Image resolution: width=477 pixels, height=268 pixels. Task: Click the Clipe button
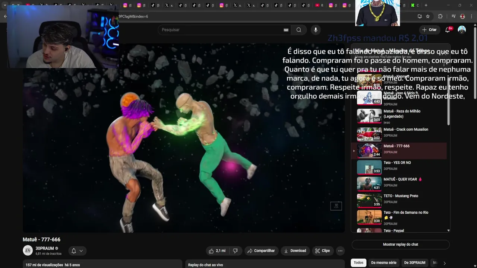point(322,251)
